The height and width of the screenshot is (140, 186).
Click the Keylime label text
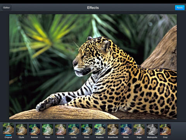(x=100, y=137)
